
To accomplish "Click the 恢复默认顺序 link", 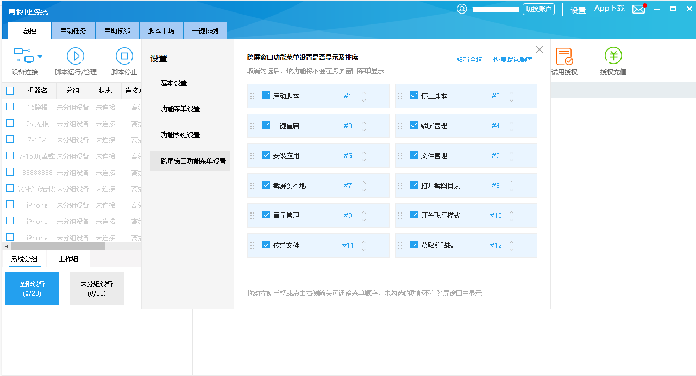I will (x=513, y=60).
